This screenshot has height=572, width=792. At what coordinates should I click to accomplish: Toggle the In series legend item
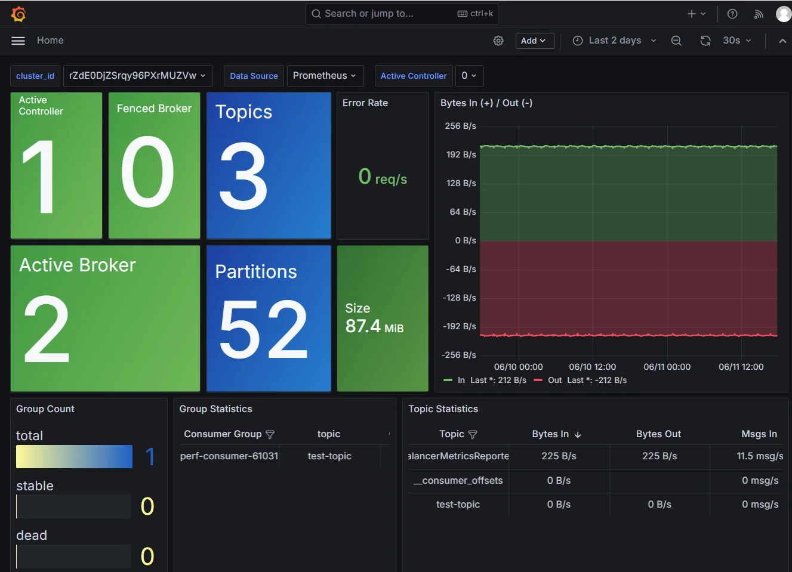click(x=461, y=380)
